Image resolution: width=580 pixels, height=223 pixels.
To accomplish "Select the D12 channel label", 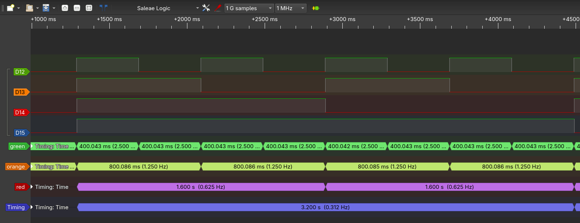I will click(20, 72).
